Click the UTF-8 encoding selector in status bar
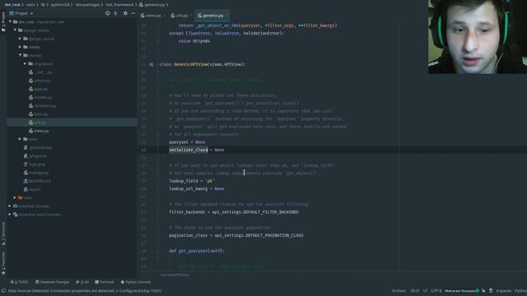The height and width of the screenshot is (296, 527). (436, 291)
